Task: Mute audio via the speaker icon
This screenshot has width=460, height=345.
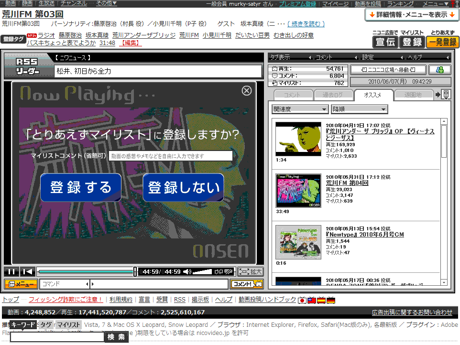Action: coord(187,272)
